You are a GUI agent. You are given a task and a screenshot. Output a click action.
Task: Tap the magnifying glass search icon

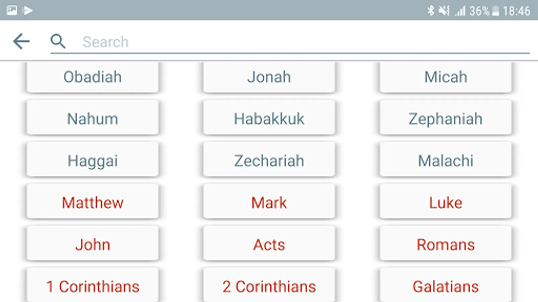(x=58, y=42)
